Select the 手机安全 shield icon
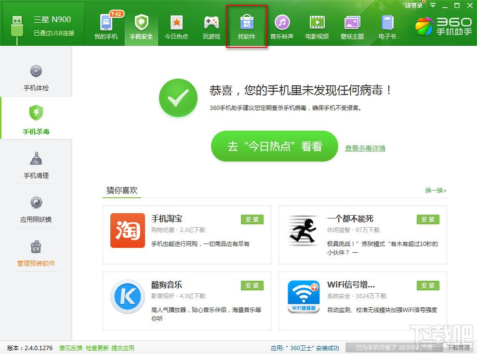 pyautogui.click(x=141, y=22)
